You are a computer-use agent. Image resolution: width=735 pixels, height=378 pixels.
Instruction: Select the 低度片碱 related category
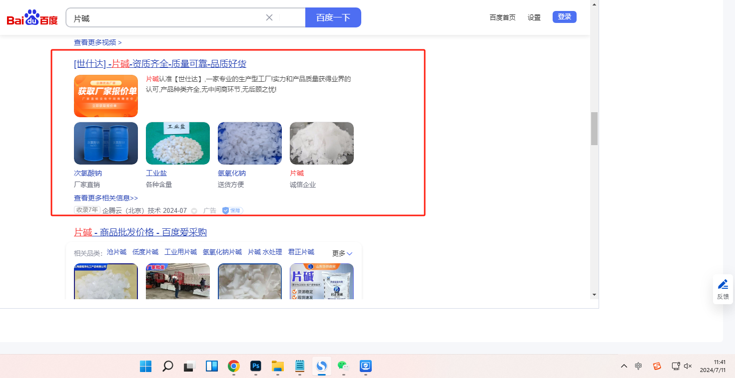pos(145,252)
